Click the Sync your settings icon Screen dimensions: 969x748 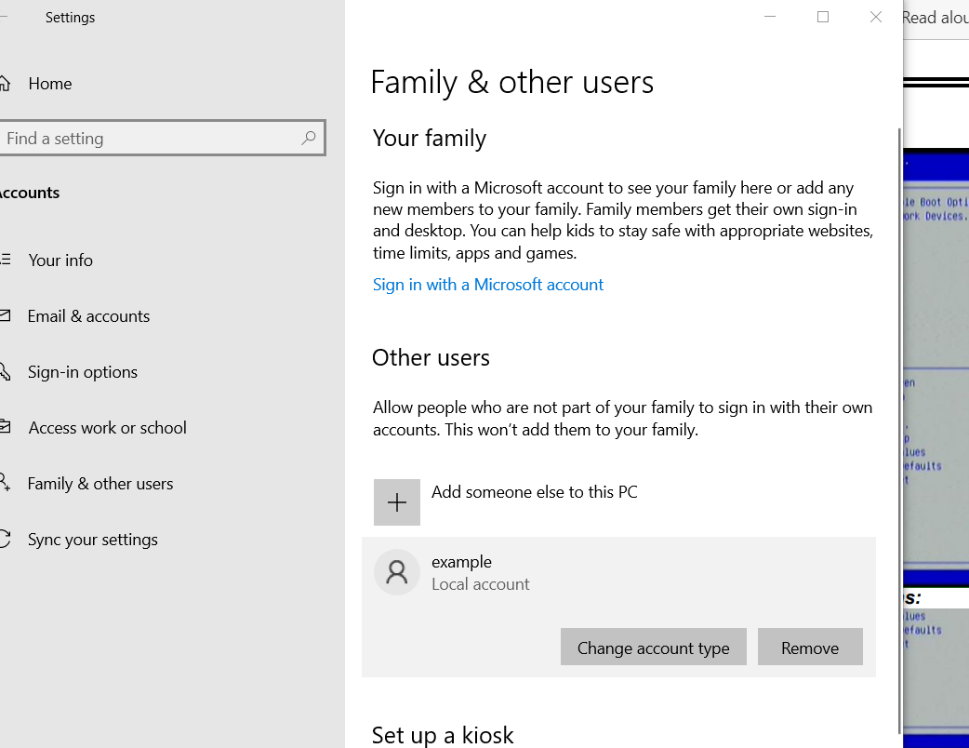click(x=5, y=539)
